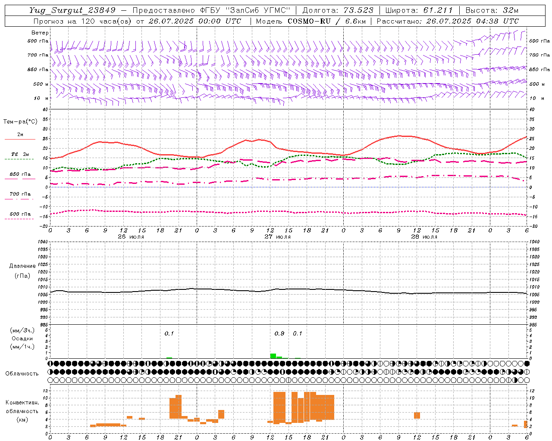This screenshot has height=441, width=552.
Task: Click the tallest green precipitation bar
Action: 273,356
